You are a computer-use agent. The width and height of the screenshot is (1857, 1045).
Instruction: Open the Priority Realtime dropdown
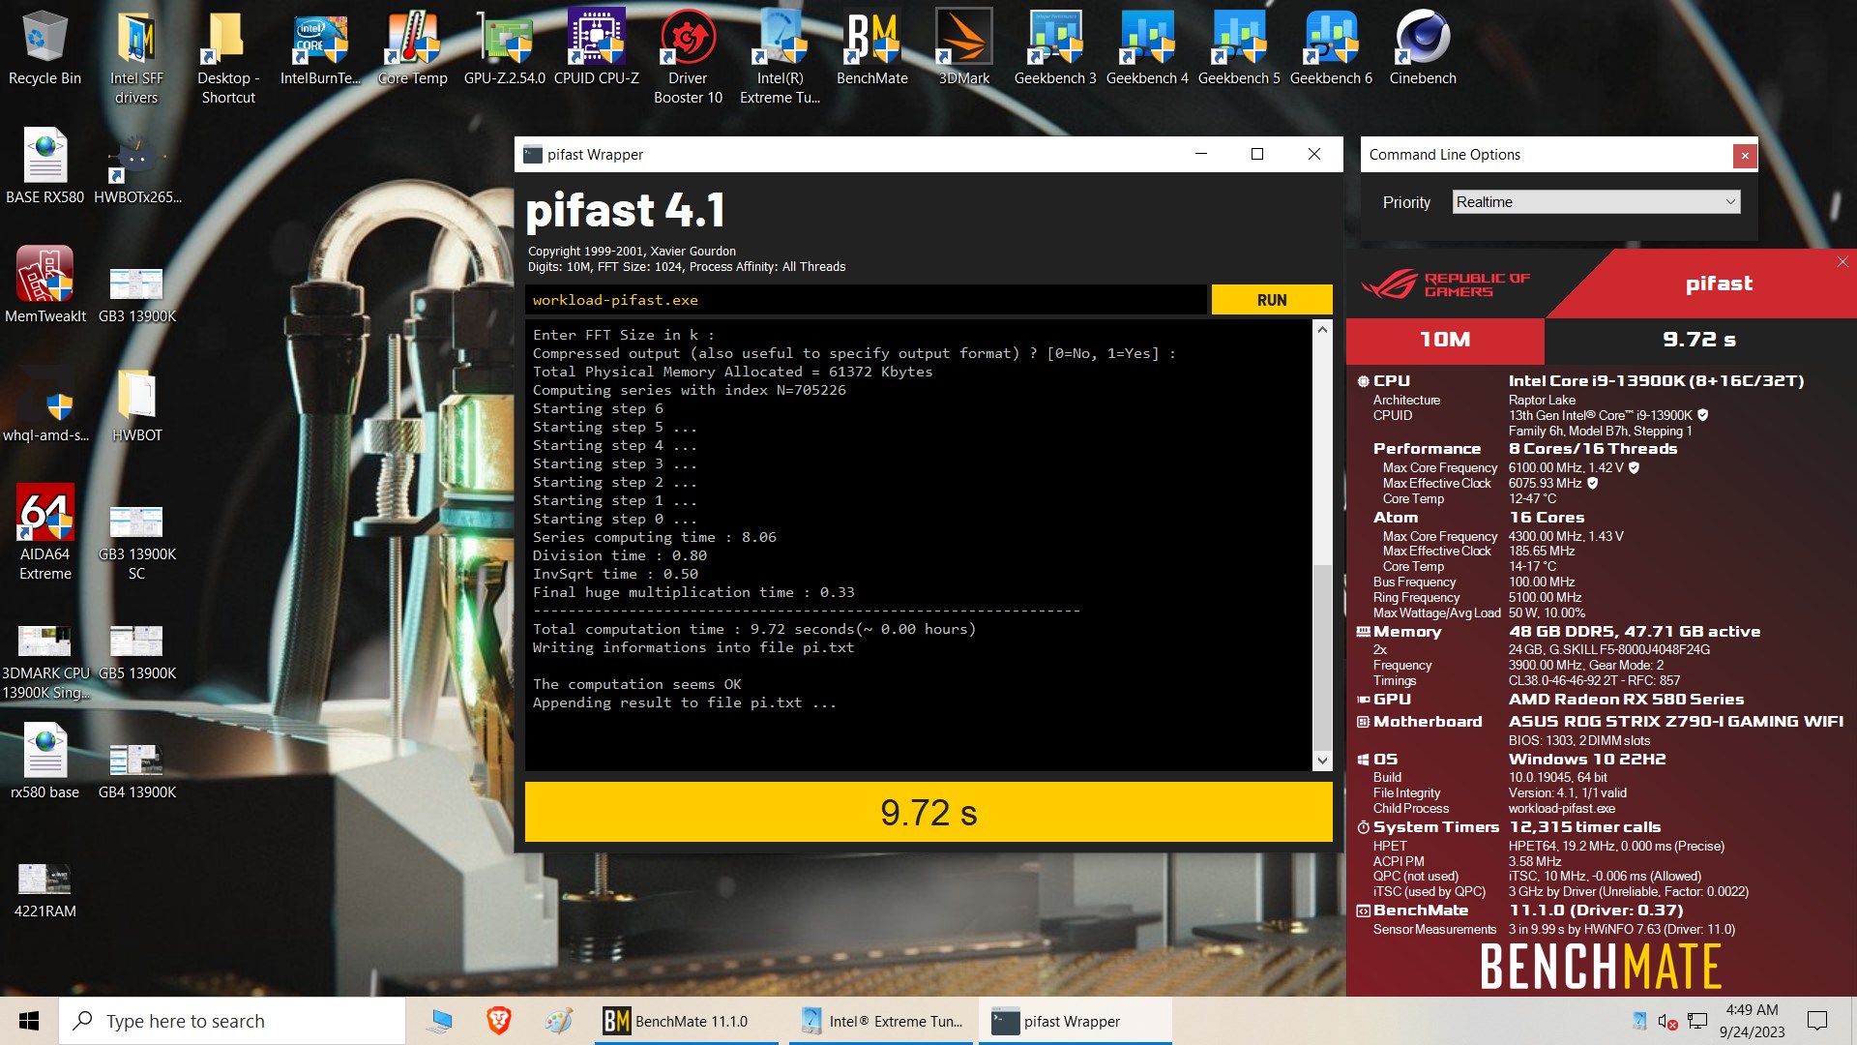[1596, 201]
